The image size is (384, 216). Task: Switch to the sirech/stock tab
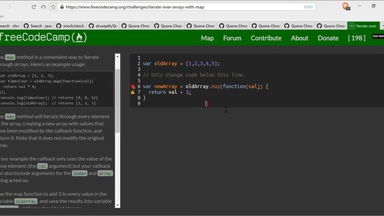pyautogui.click(x=70, y=26)
